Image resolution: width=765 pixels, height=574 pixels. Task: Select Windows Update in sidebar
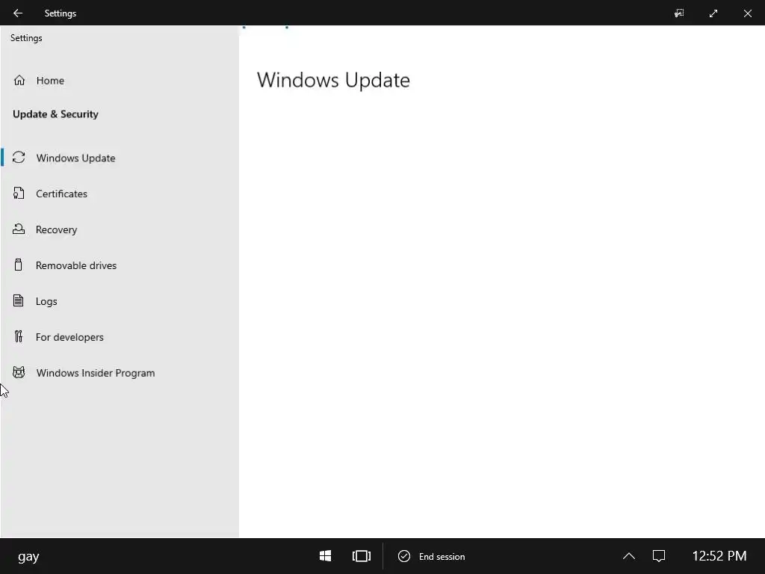coord(120,158)
